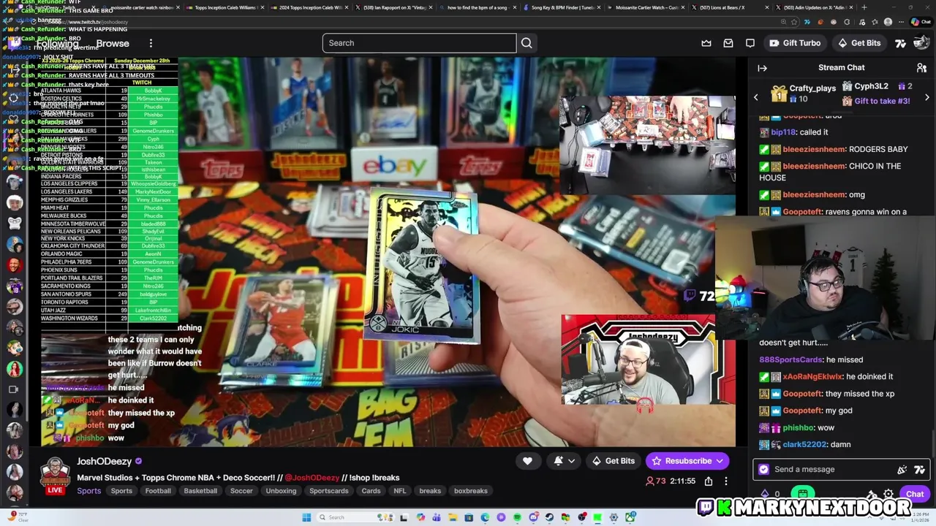
Task: Expand the Resubscribe dropdown arrow
Action: [x=720, y=461]
